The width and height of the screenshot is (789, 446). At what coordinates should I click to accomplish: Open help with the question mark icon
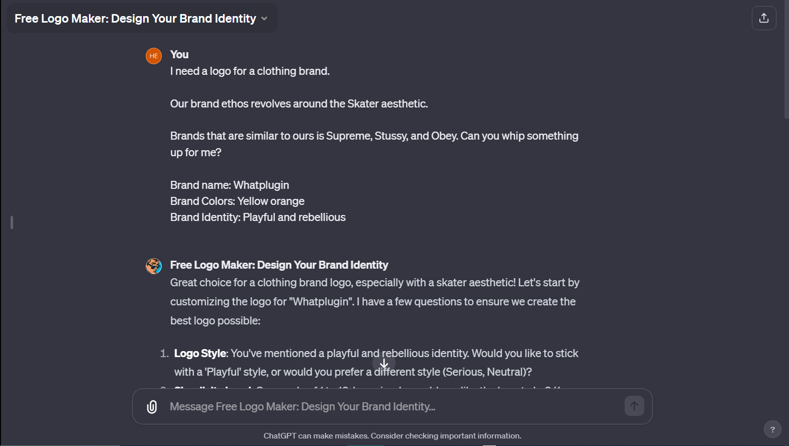[x=772, y=429]
